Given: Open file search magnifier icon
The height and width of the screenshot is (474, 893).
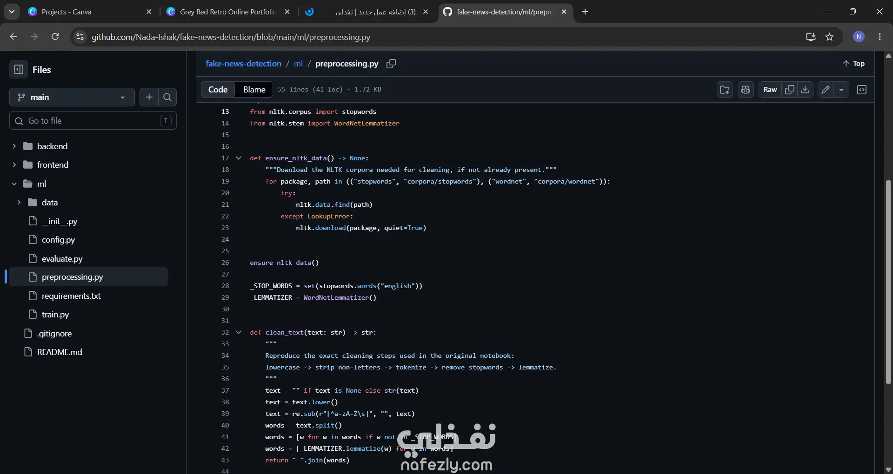Looking at the screenshot, I should (x=167, y=97).
